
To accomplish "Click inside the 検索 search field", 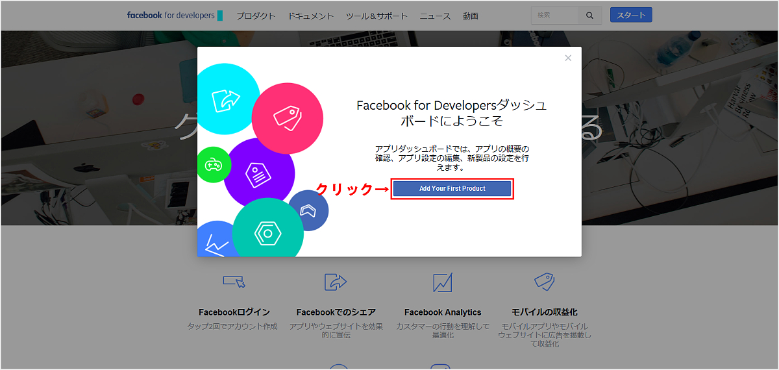I will tap(555, 16).
